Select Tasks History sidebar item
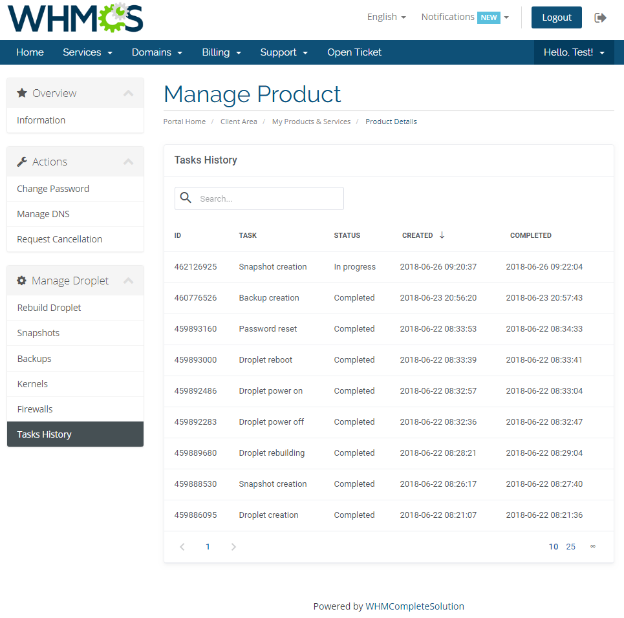The image size is (624, 618). [x=75, y=434]
